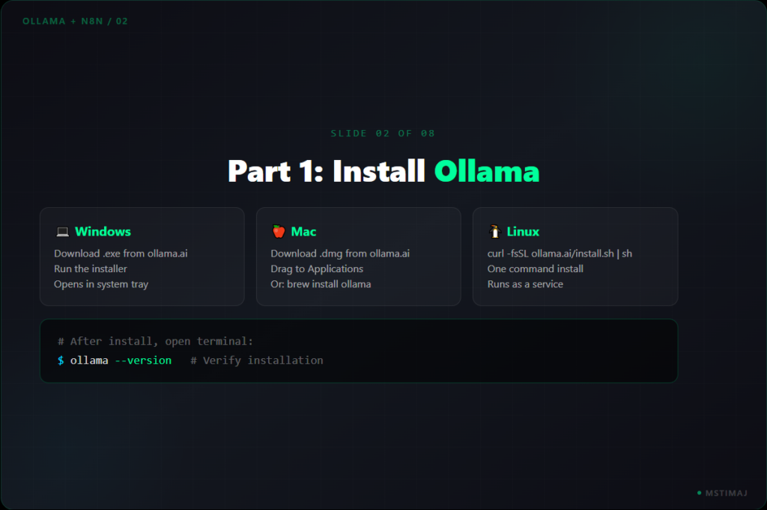
Task: Click the '--version' flag in terminal
Action: click(x=143, y=360)
